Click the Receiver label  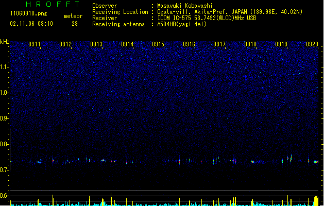[x=105, y=18]
